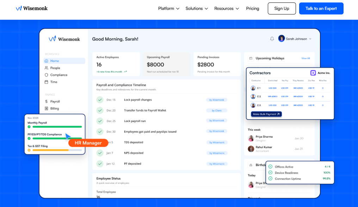Open Billing via its invoice icon
Viewport: 358px width, 207px height.
(46, 108)
